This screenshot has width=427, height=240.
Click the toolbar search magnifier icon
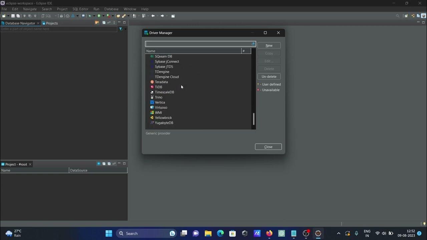pyautogui.click(x=398, y=16)
